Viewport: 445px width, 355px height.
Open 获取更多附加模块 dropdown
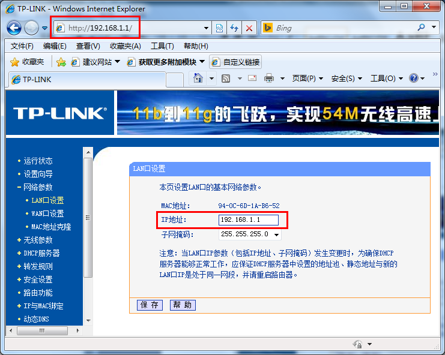click(x=166, y=62)
